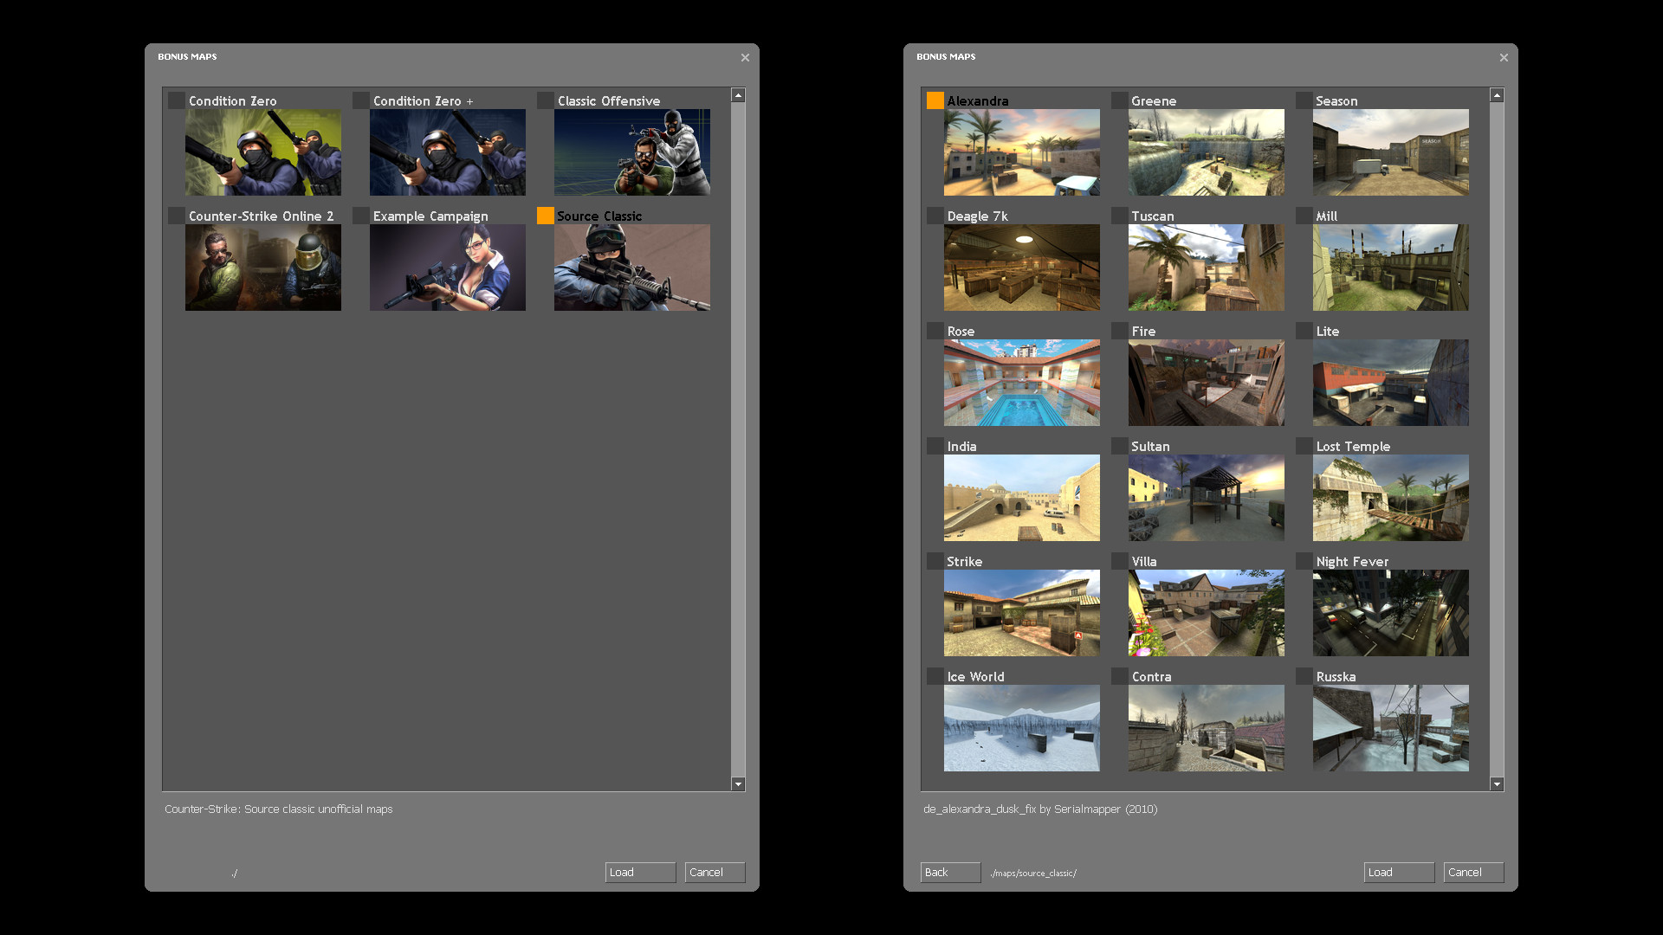This screenshot has height=935, width=1663.
Task: Close the left Bonus Maps window
Action: (x=745, y=57)
